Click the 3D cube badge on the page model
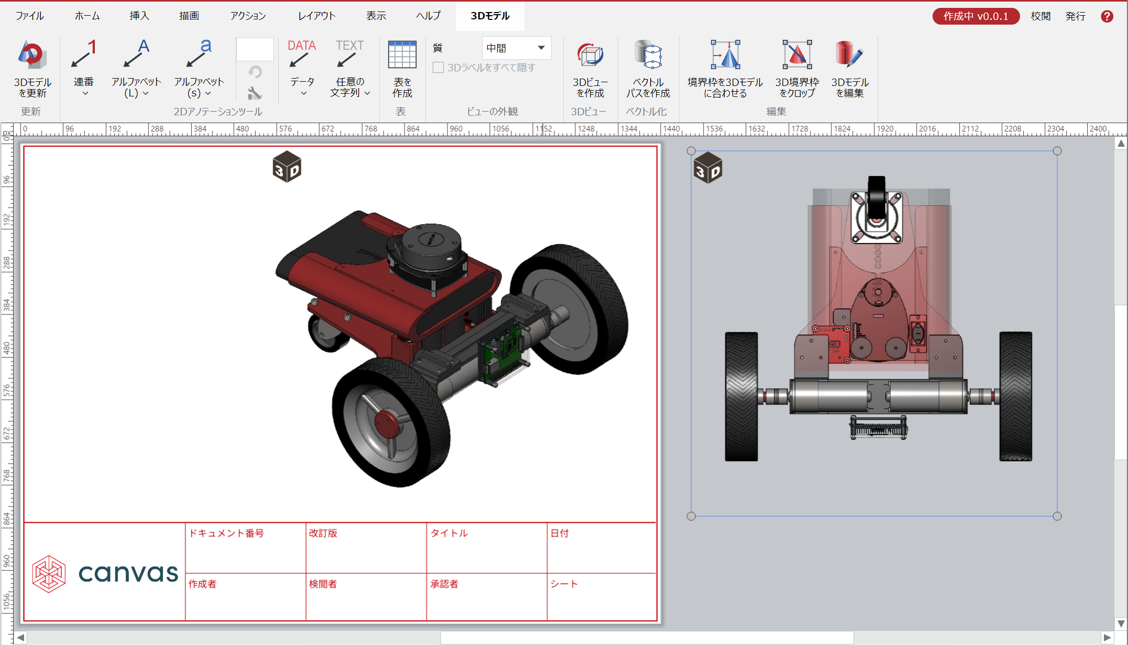 (x=287, y=167)
